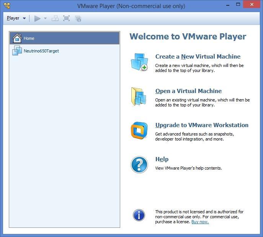Click the Neutrino650Target virtual machine icon
Viewport: 263px width, 237px height.
point(17,51)
